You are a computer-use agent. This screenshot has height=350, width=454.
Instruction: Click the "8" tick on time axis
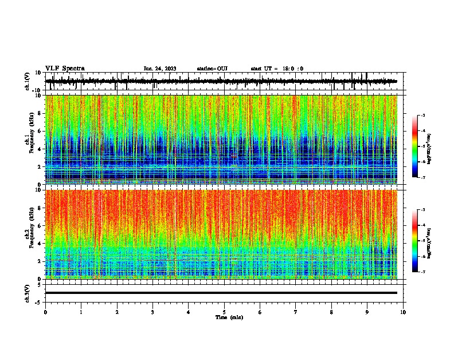click(331, 312)
